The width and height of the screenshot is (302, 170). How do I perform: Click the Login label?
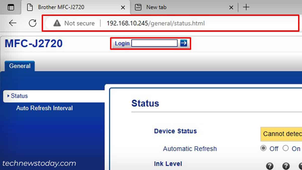point(122,43)
